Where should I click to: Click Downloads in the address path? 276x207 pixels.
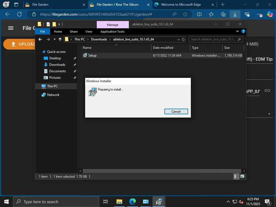99,39
